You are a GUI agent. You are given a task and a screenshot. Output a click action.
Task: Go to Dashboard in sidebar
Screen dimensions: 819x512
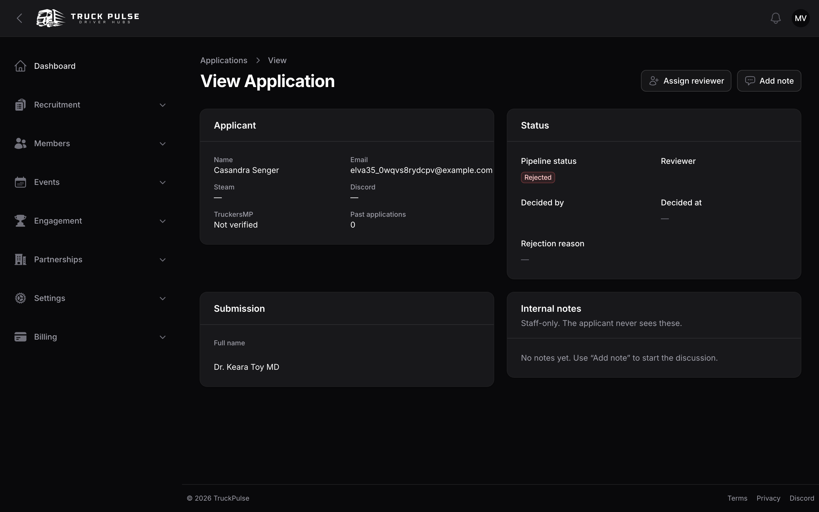coord(91,66)
